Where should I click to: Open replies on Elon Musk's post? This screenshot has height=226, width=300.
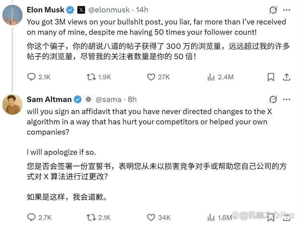click(x=39, y=77)
